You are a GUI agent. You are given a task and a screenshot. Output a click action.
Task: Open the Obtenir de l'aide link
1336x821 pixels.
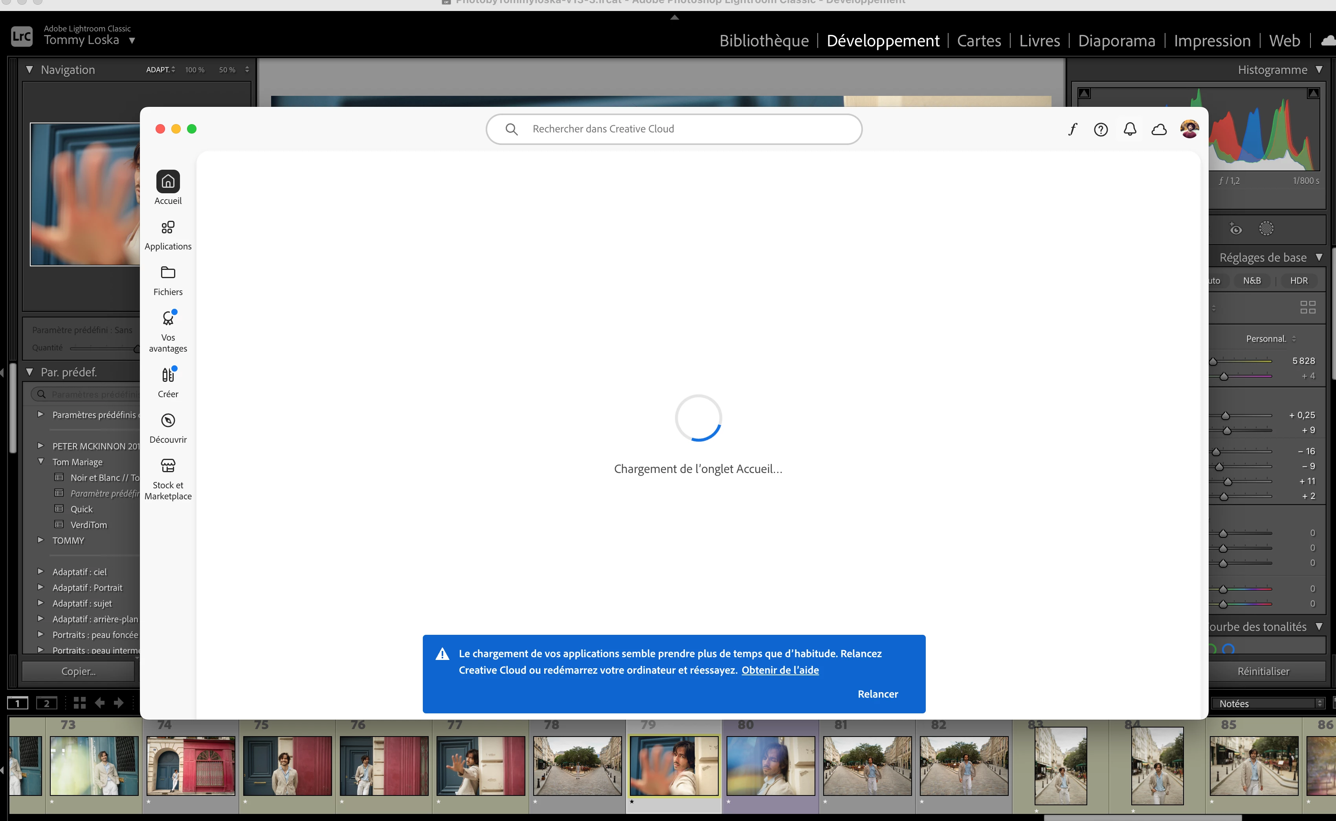coord(780,670)
